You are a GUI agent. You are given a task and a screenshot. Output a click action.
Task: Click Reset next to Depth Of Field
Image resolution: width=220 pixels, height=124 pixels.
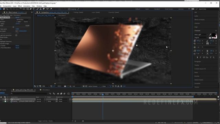(x=17, y=18)
